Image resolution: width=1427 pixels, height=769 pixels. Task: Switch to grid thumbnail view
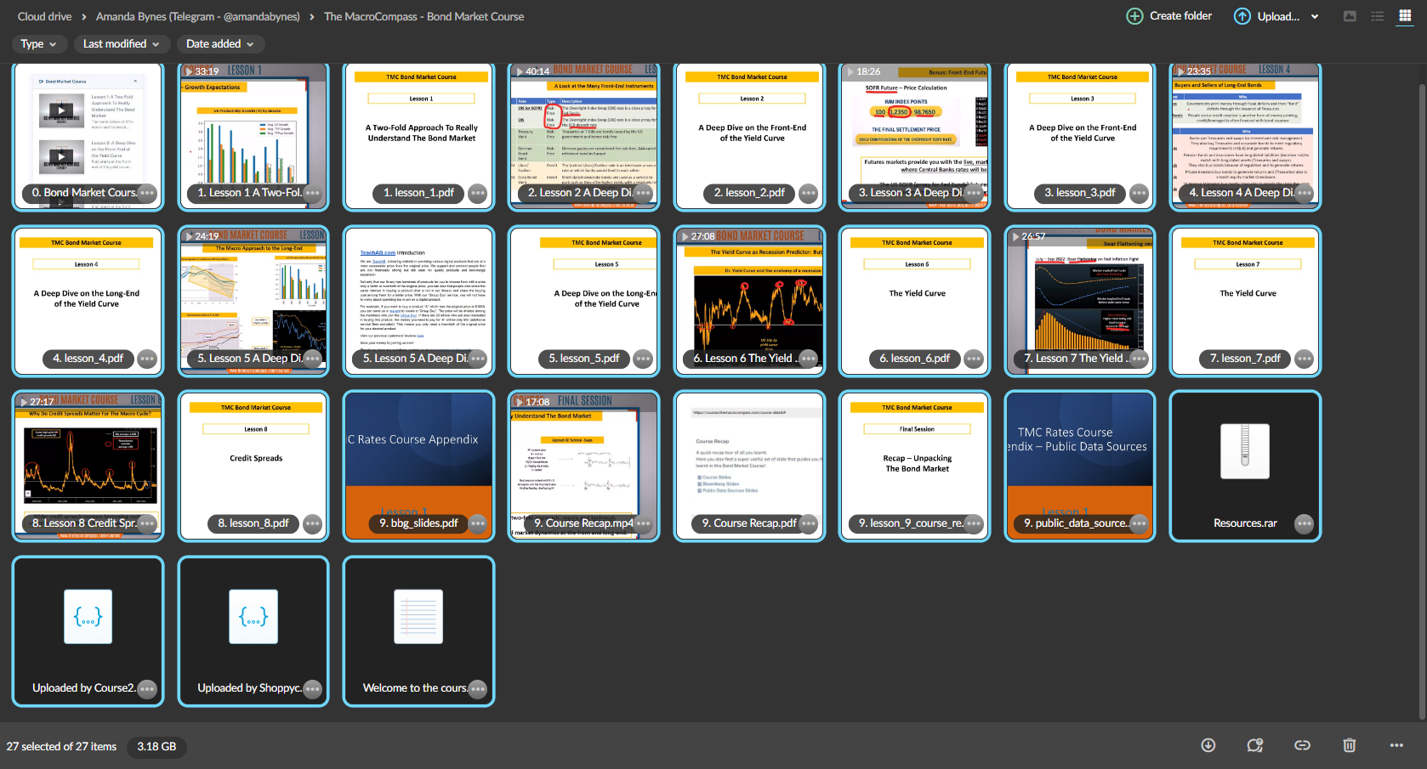tap(1405, 16)
